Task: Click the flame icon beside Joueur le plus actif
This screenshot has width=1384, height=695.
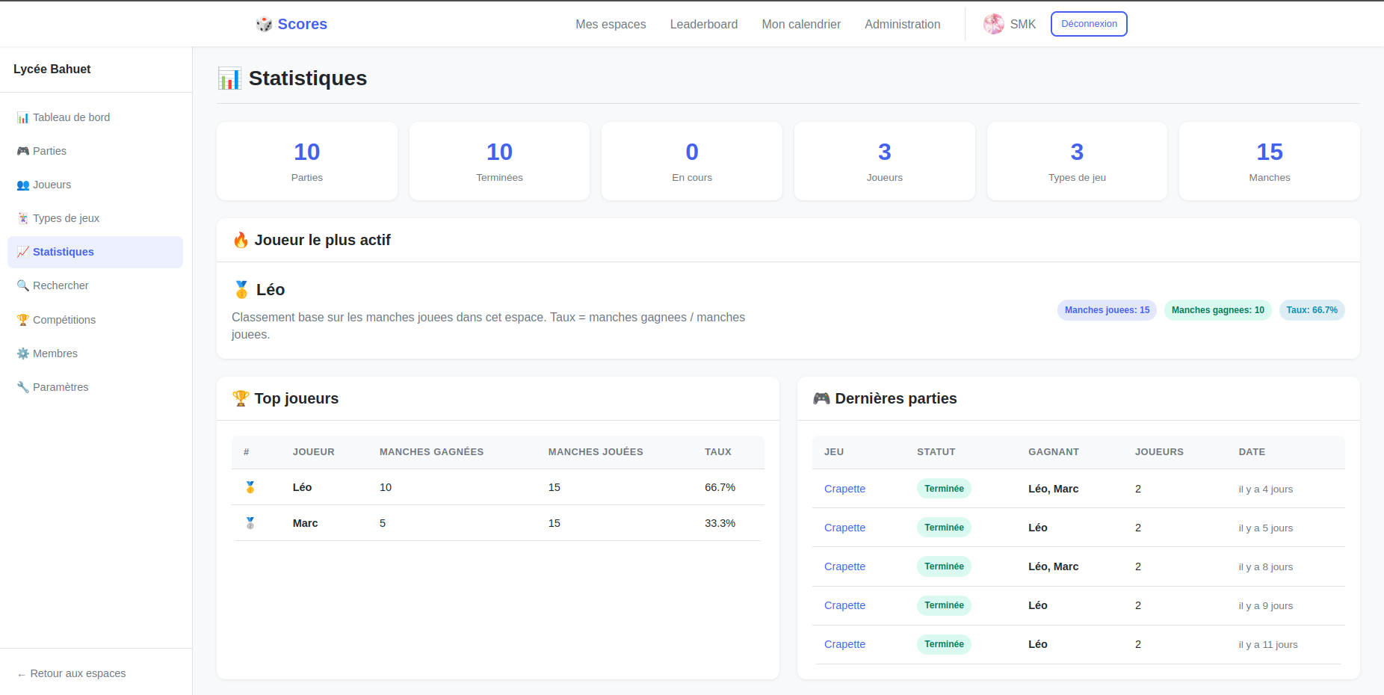Action: coord(241,240)
